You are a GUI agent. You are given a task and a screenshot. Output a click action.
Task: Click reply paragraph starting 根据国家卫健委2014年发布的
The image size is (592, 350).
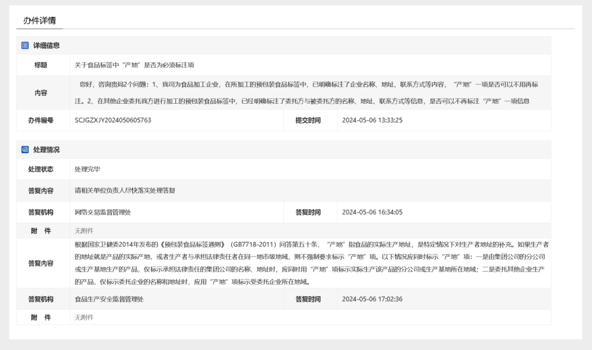coord(311,263)
